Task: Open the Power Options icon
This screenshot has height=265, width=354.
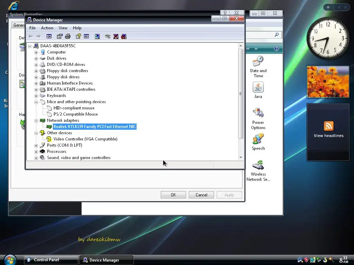Action: (258, 119)
